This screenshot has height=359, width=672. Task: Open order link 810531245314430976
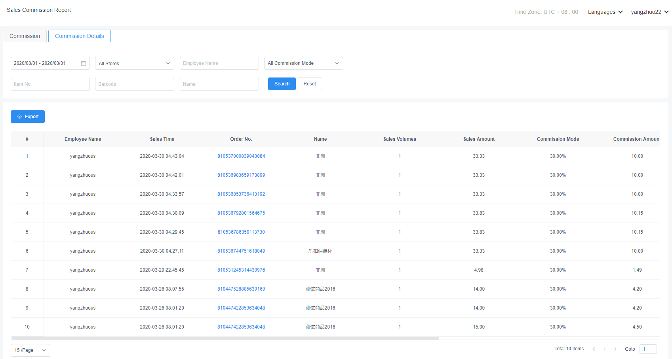coord(241,270)
